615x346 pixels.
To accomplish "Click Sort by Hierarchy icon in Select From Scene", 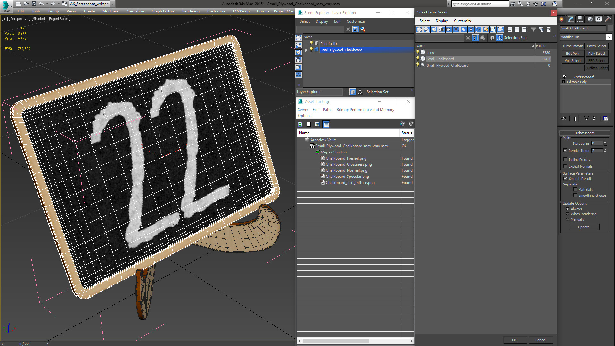I will 500,38.
